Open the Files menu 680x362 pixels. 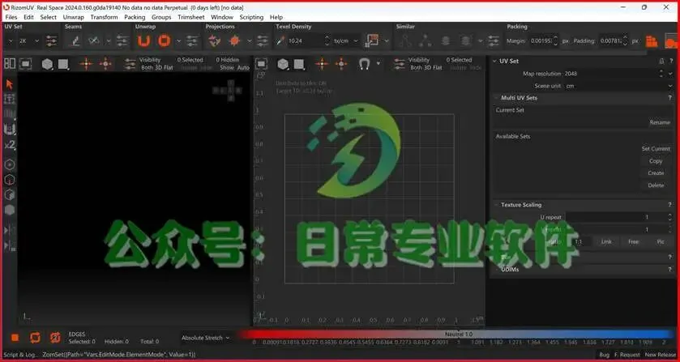coord(11,17)
